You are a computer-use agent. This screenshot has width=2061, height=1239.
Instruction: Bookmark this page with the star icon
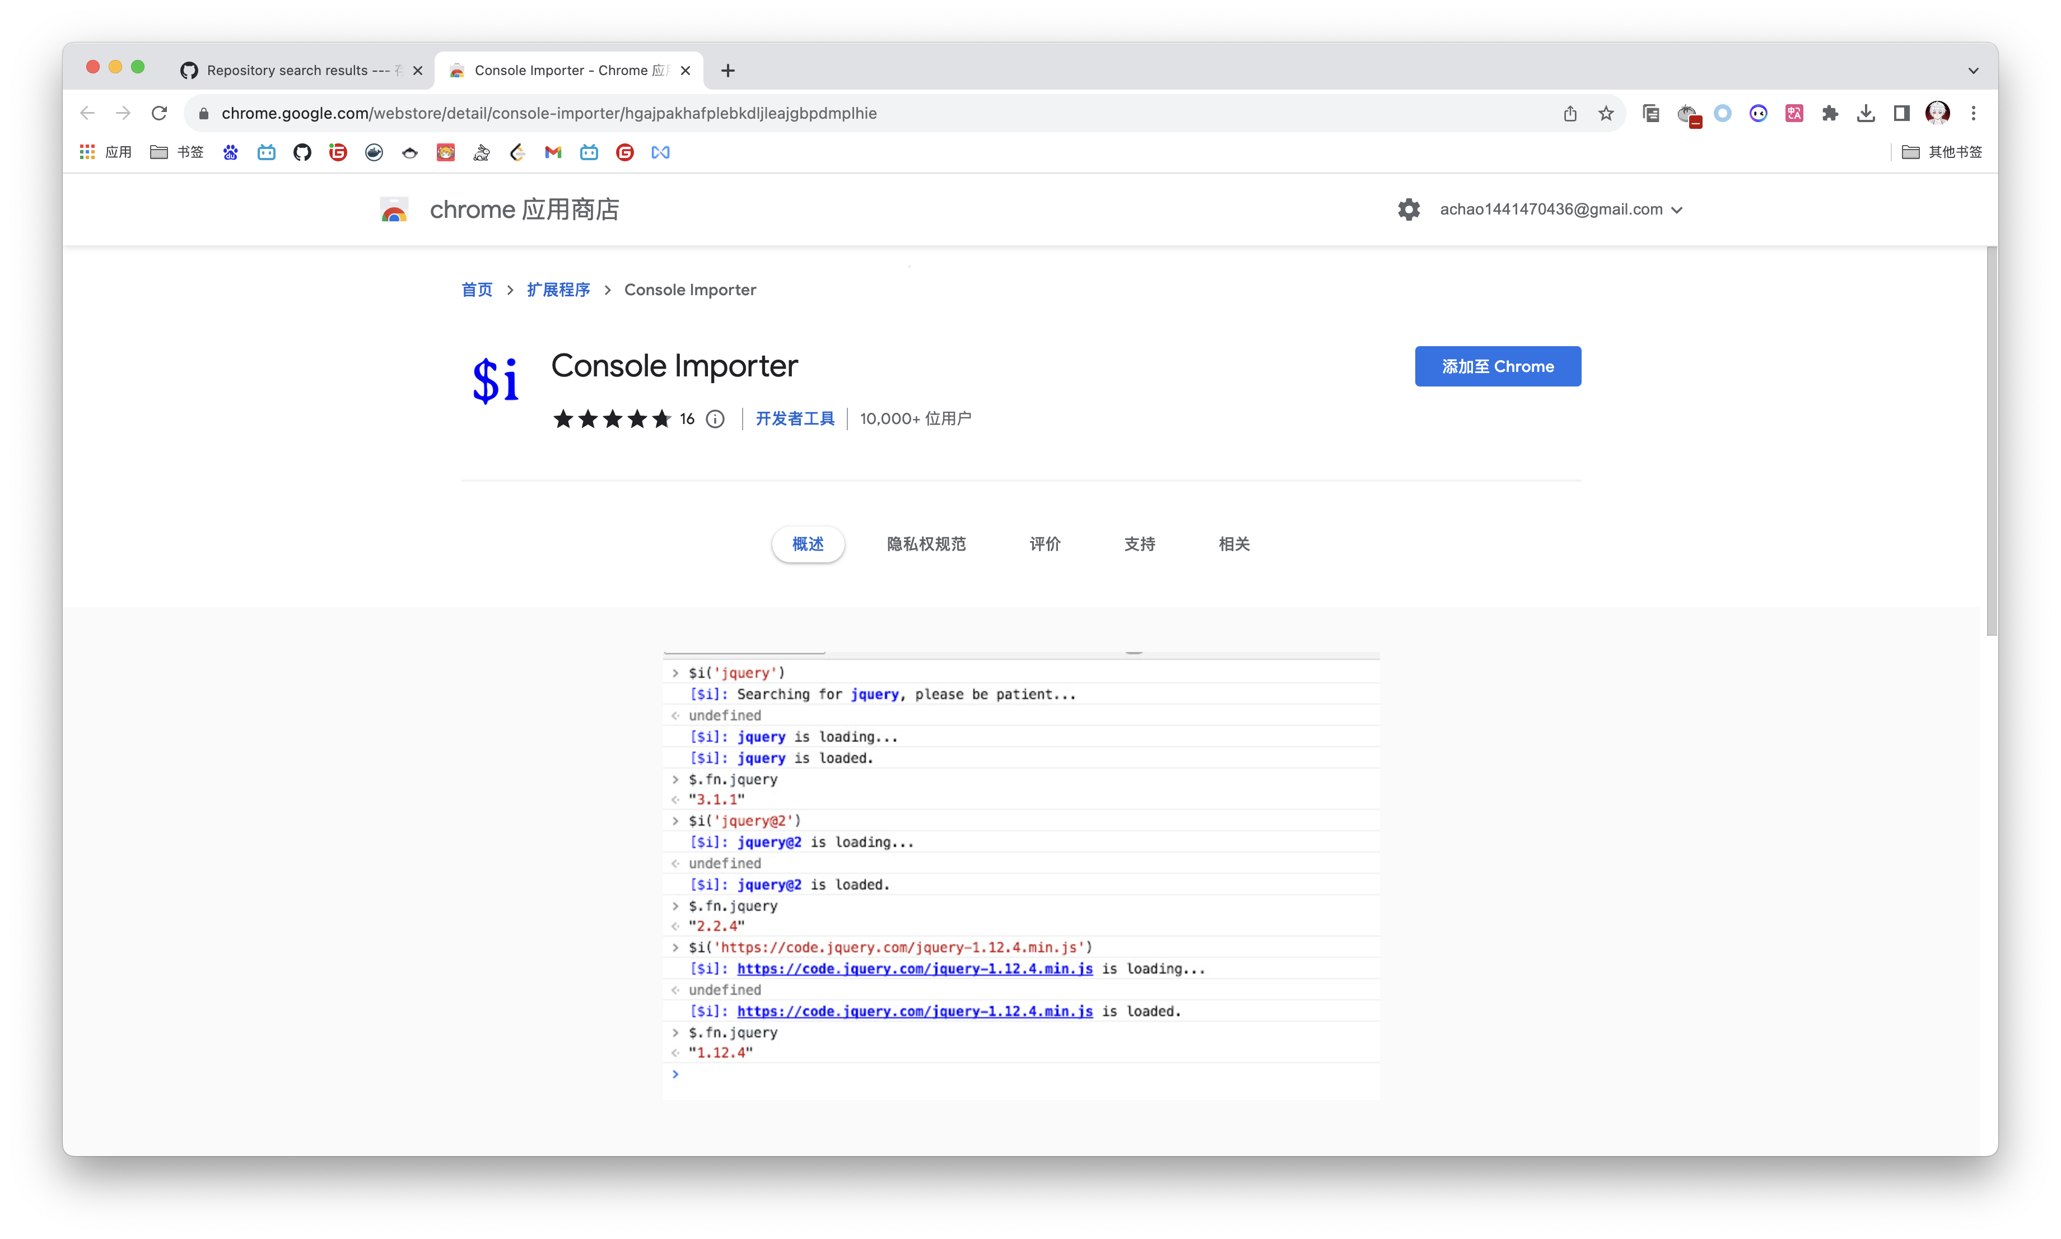click(x=1606, y=114)
